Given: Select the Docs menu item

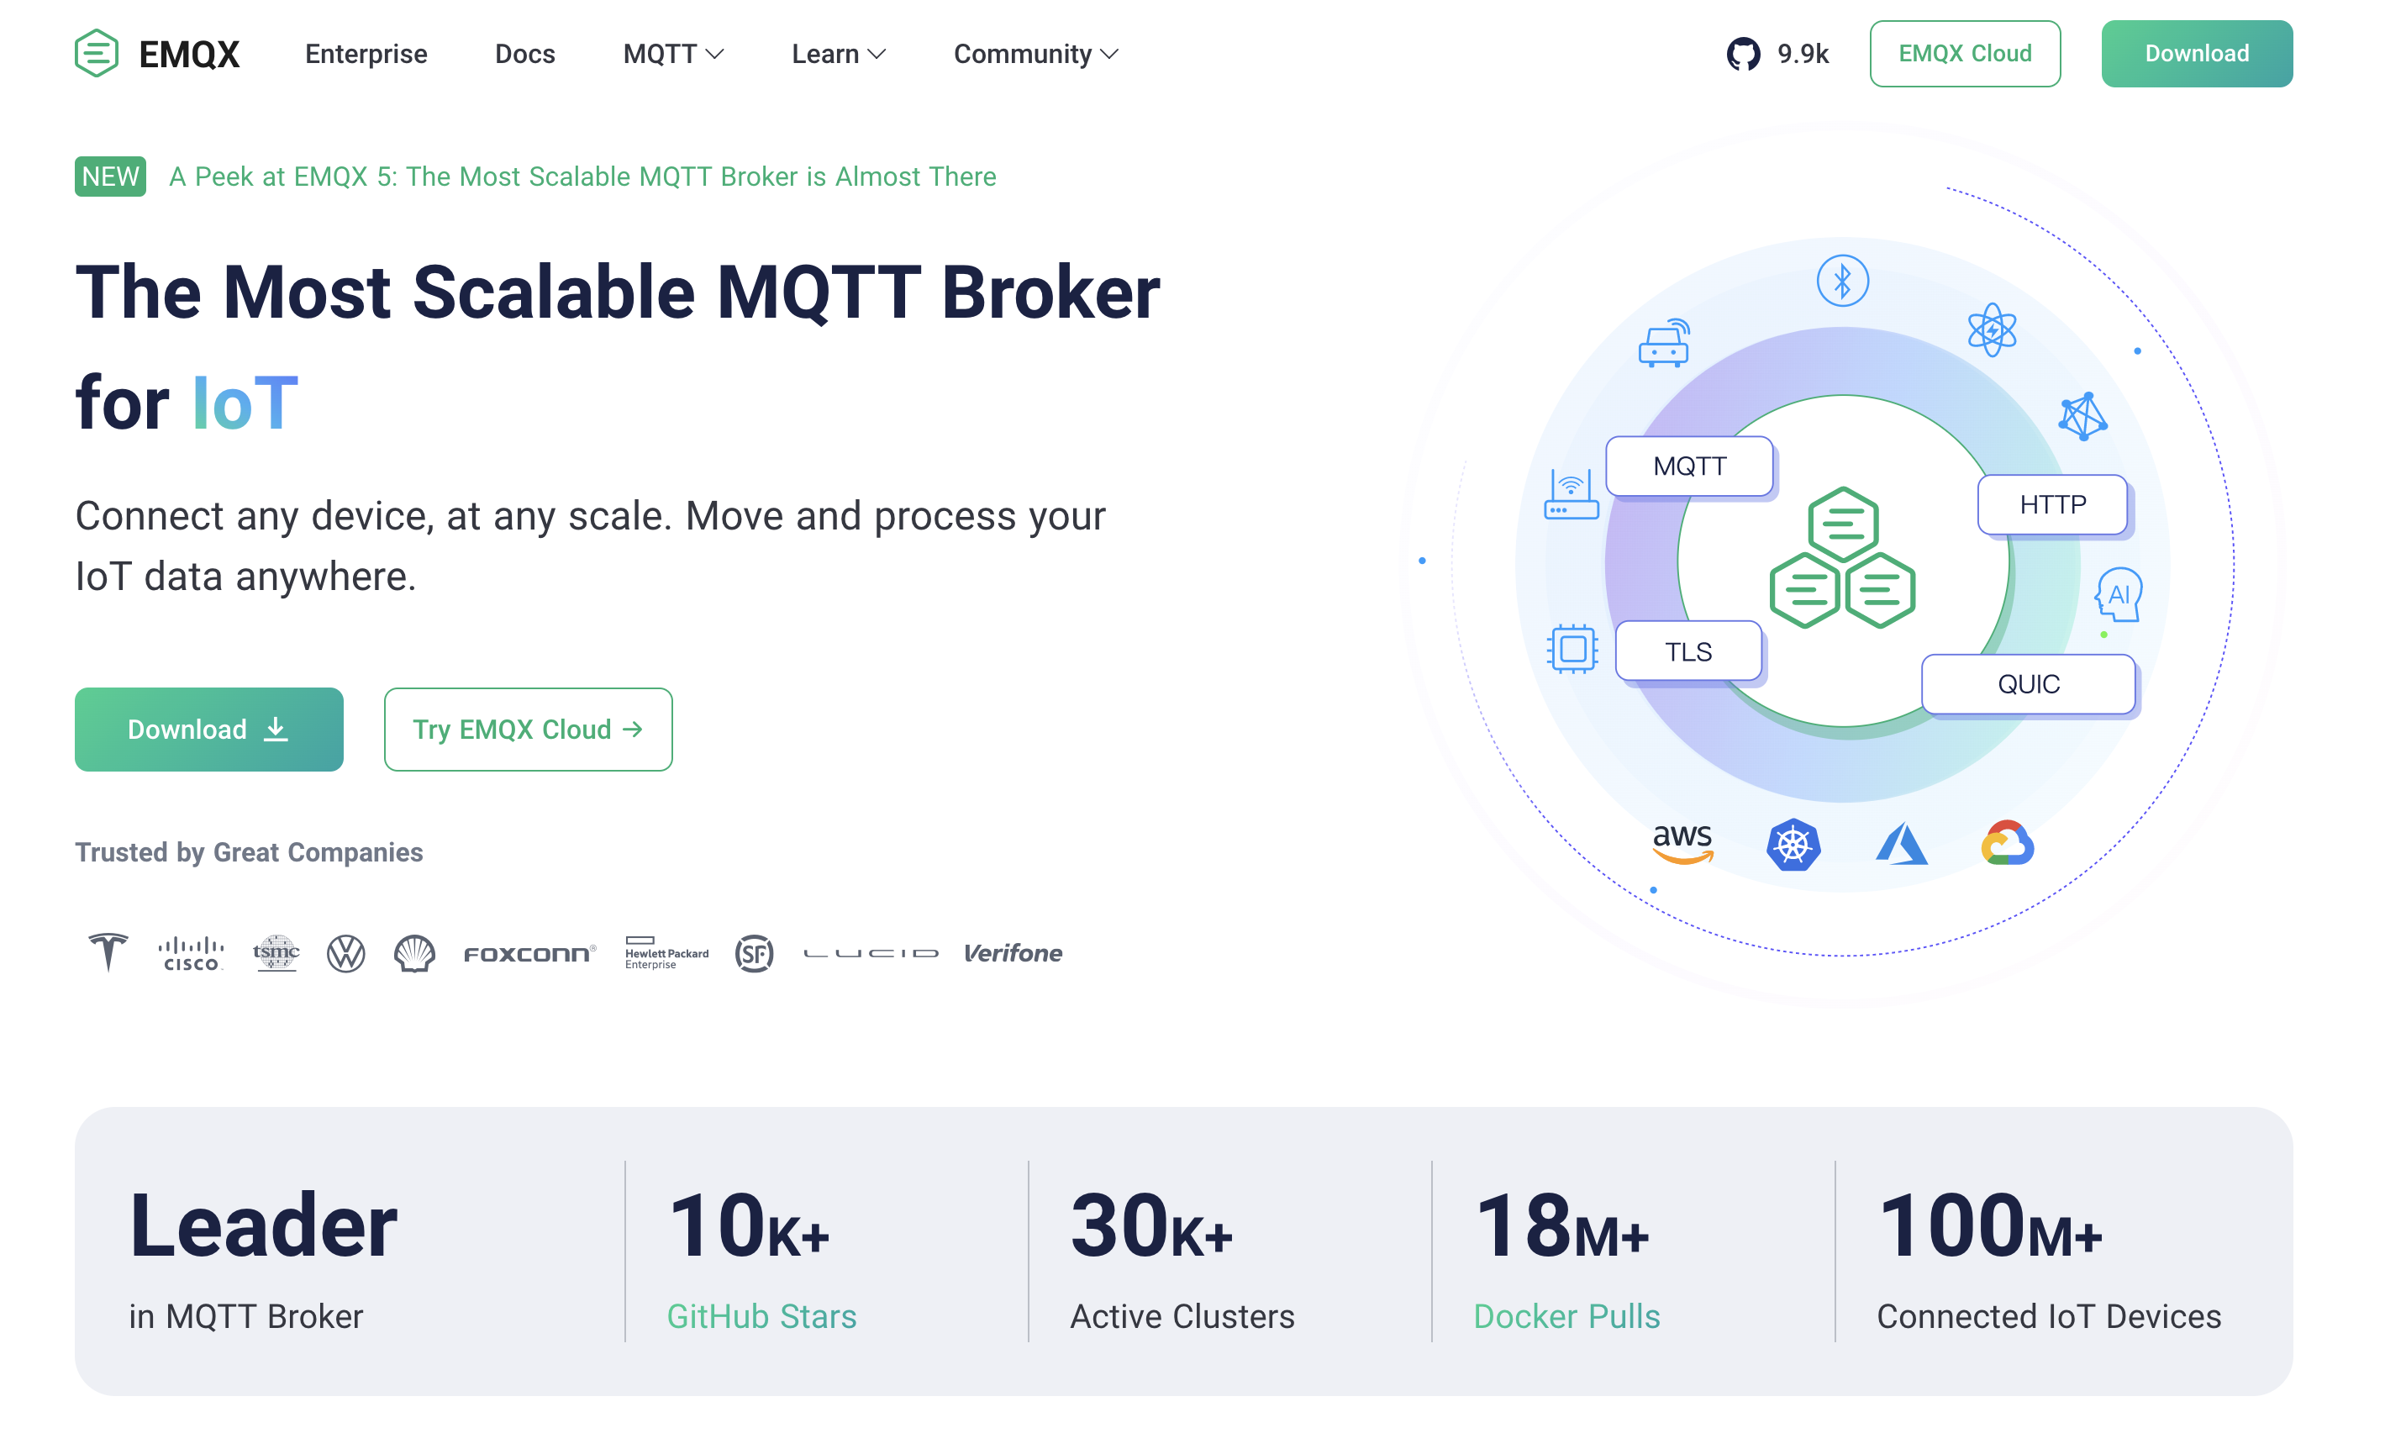Looking at the screenshot, I should coord(524,55).
